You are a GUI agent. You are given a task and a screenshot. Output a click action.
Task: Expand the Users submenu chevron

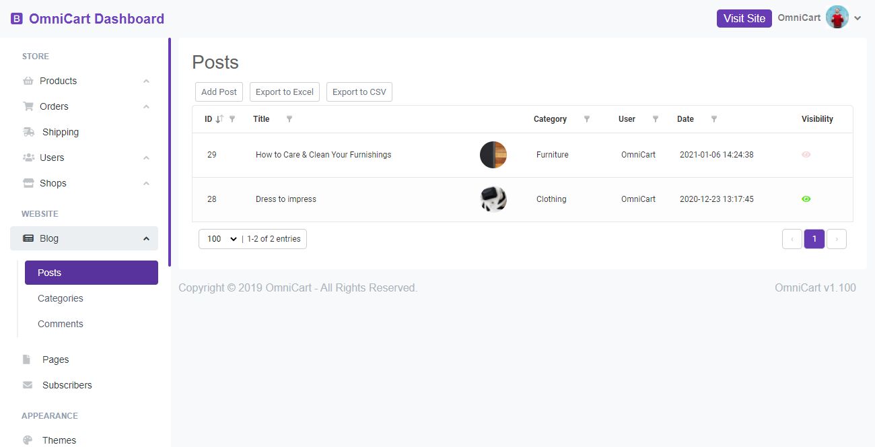(146, 158)
